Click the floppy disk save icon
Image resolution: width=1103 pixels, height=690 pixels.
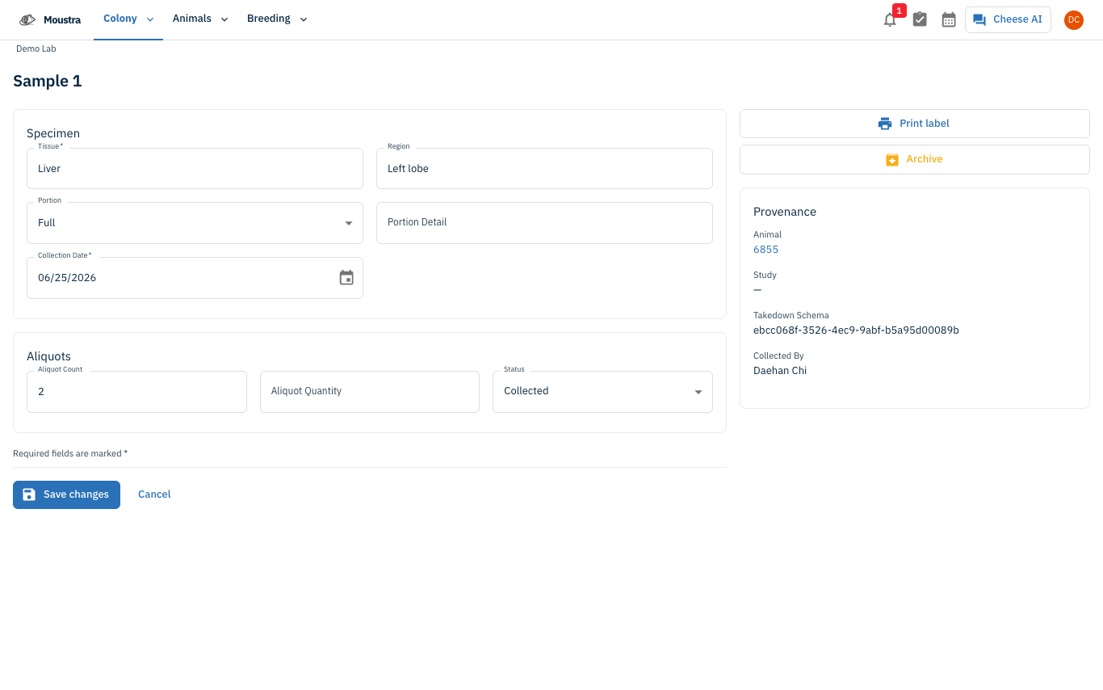pyautogui.click(x=29, y=494)
